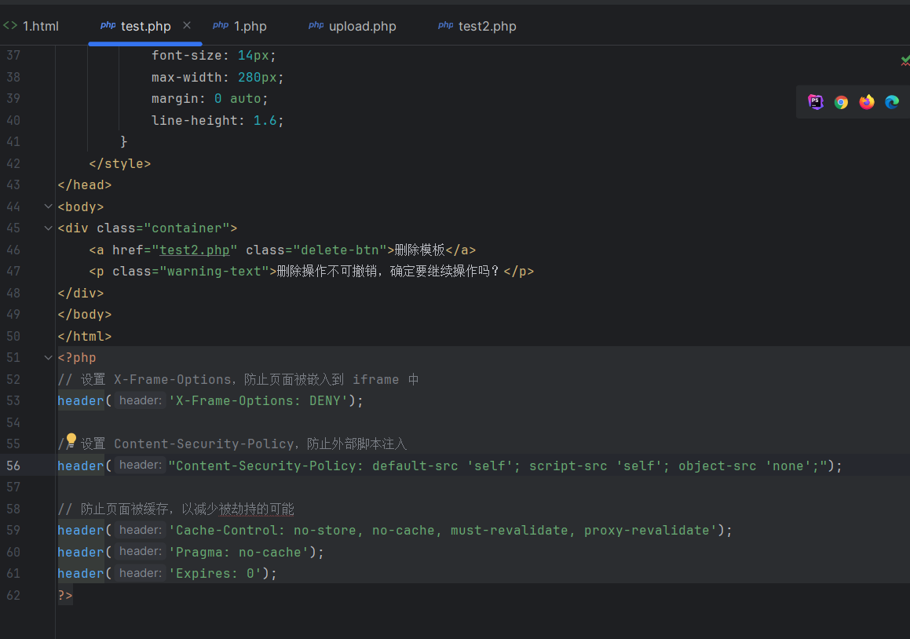This screenshot has height=639, width=910.
Task: Click the header hint before Cache-Control
Action: point(141,531)
